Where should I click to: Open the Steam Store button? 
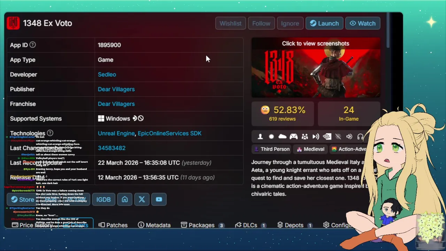coord(22,199)
